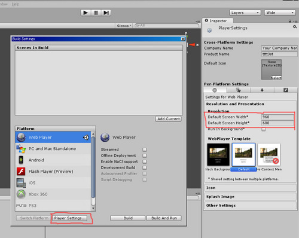
Task: Select the PC and Mac Standalone settings tab
Action: [239, 90]
